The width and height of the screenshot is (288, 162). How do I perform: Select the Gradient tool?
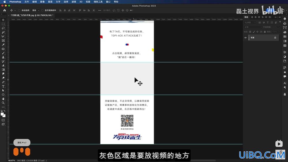click(x=3, y=70)
